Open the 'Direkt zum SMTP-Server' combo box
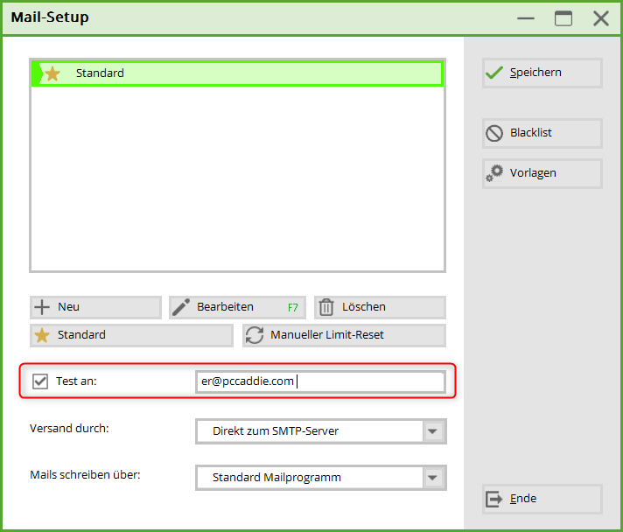Image resolution: width=623 pixels, height=532 pixels. pos(311,431)
